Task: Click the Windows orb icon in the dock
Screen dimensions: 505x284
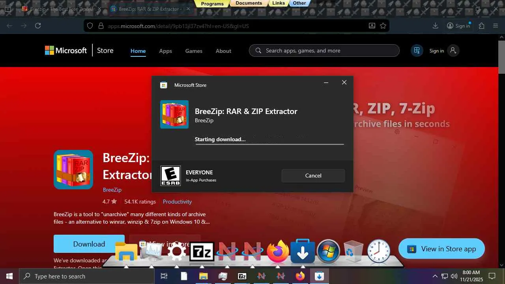Action: 328,251
